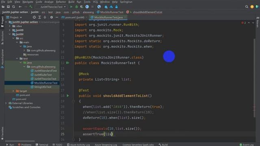Click the locate/select opened file target icon
Viewport: 260px width, 146px height.
point(34,17)
